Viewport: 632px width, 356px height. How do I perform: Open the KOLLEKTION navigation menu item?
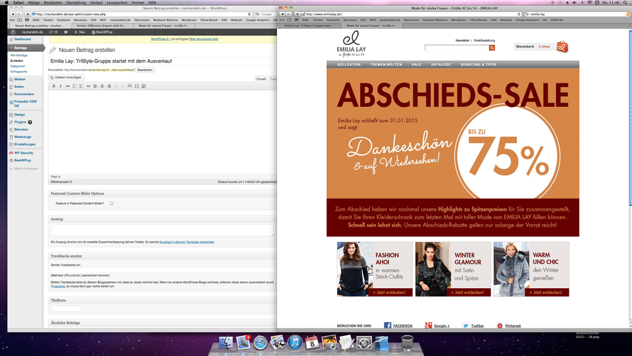pyautogui.click(x=349, y=65)
